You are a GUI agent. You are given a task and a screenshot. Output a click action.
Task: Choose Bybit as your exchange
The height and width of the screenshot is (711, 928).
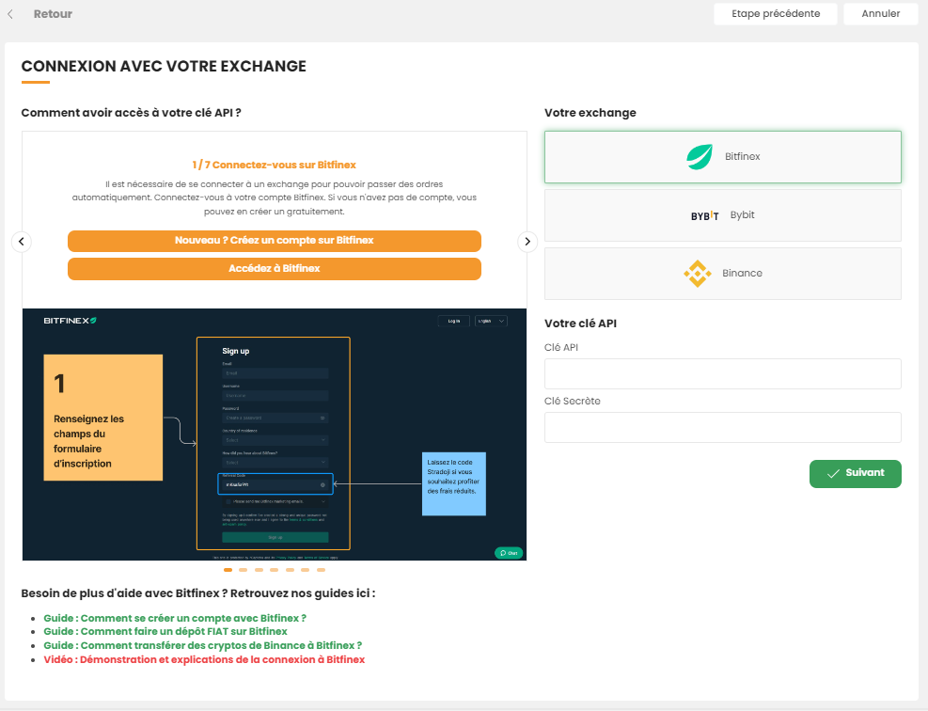(x=723, y=215)
